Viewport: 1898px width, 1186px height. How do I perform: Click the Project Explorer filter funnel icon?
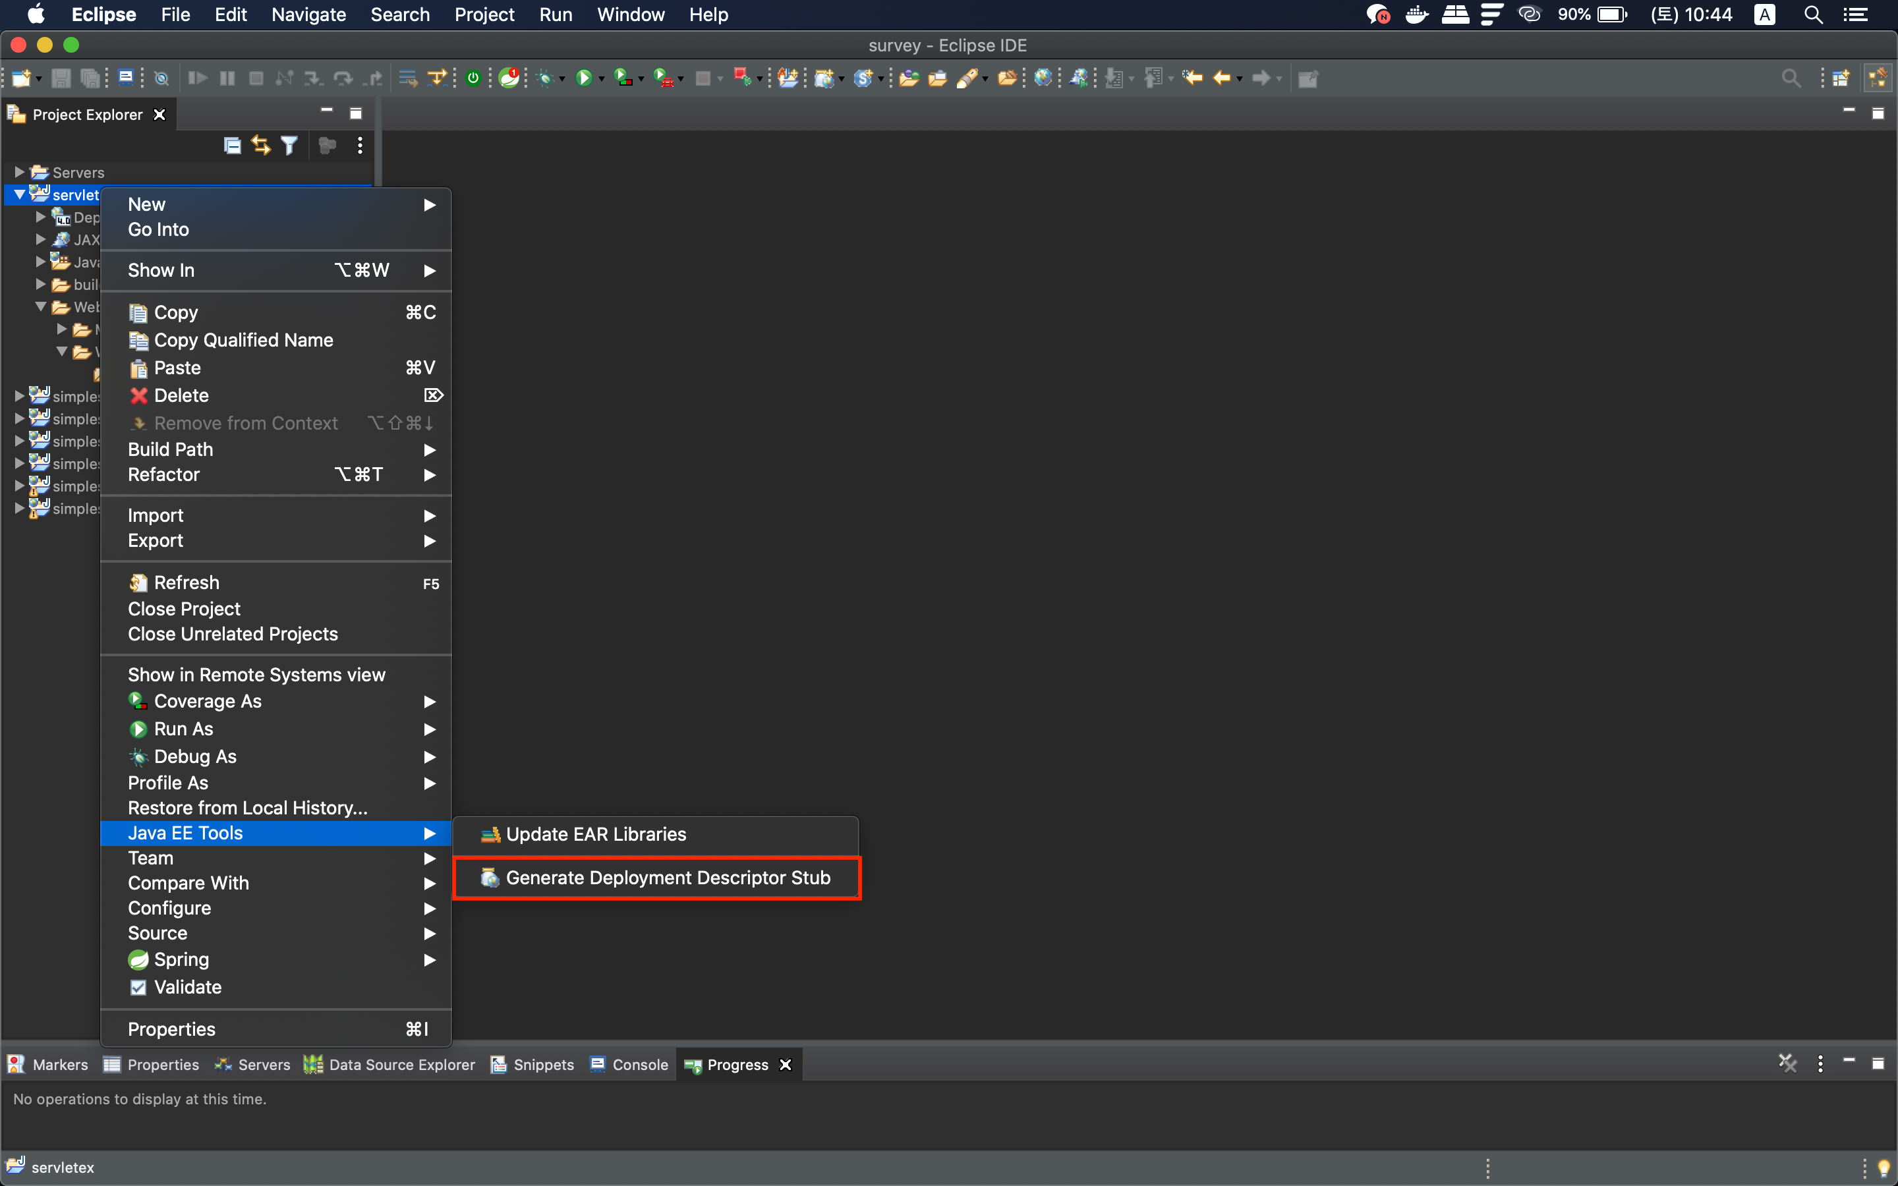click(289, 145)
